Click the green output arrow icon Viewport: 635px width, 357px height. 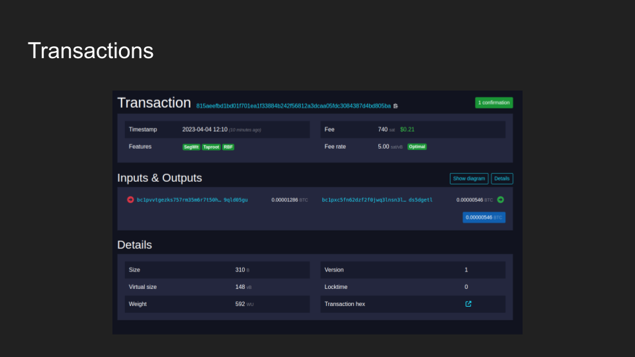(x=501, y=200)
